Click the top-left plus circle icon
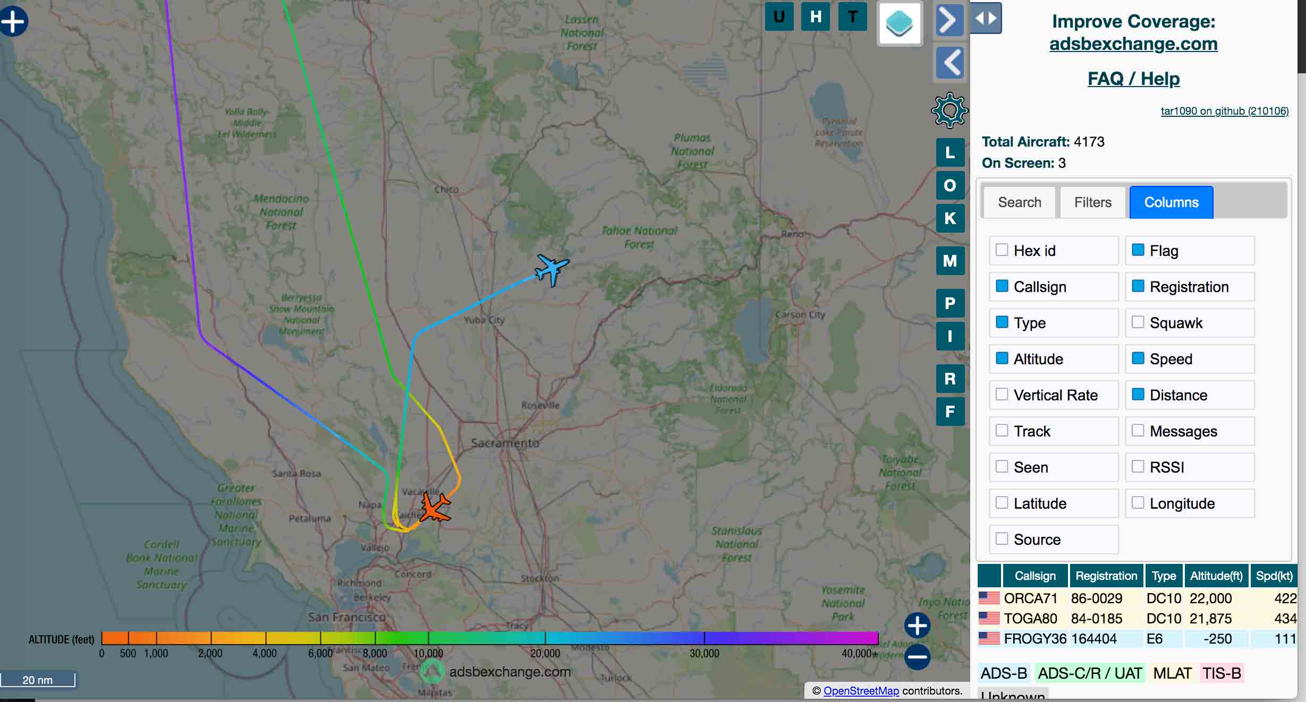Image resolution: width=1306 pixels, height=702 pixels. (13, 22)
